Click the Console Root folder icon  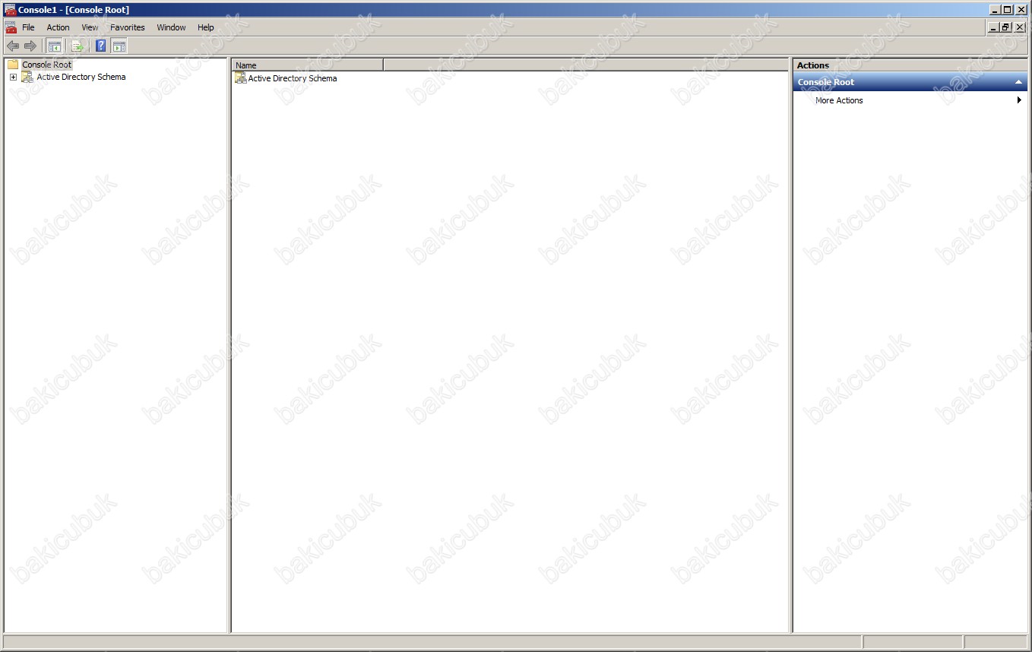coord(13,65)
